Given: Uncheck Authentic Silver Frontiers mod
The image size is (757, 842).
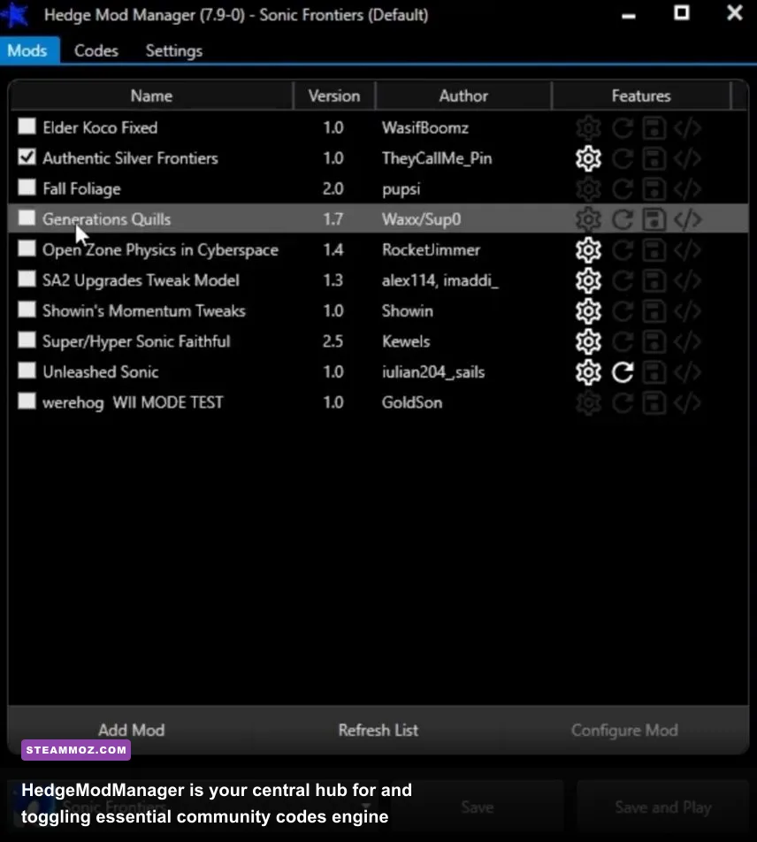Looking at the screenshot, I should click(27, 157).
